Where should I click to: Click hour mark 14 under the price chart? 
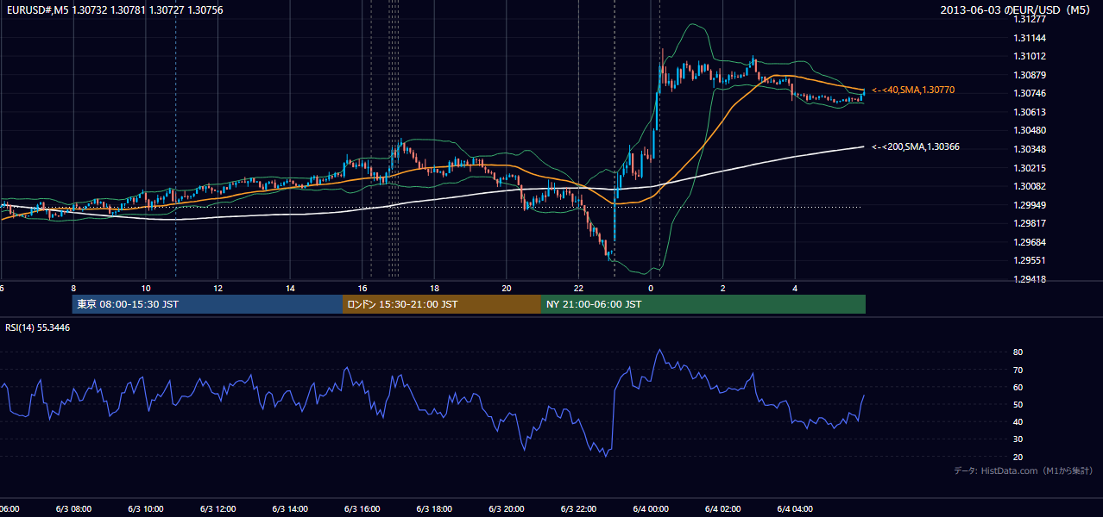291,289
